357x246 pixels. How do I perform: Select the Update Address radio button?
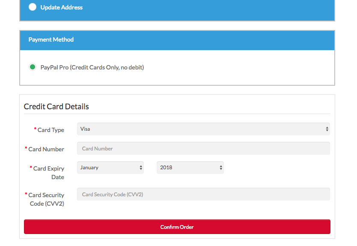point(33,7)
